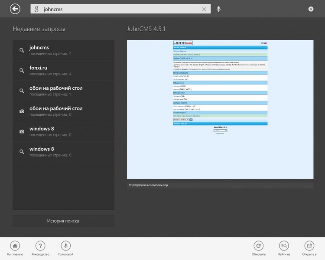
Task: Click magnifier icon beside johncms
Action: click(x=22, y=50)
